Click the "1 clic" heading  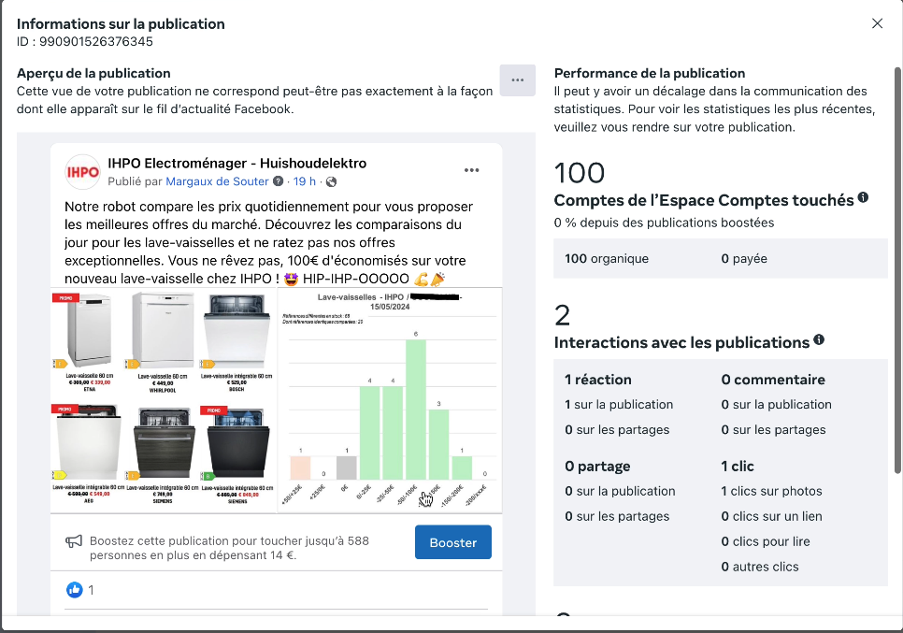pyautogui.click(x=738, y=466)
